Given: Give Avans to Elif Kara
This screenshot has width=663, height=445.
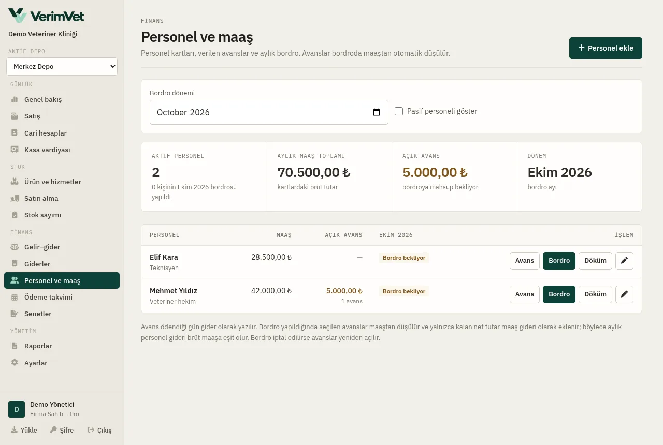Looking at the screenshot, I should (525, 261).
